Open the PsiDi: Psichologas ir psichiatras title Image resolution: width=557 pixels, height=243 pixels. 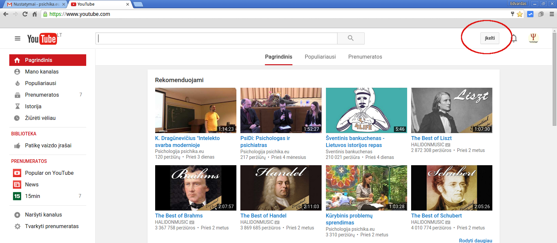(265, 142)
